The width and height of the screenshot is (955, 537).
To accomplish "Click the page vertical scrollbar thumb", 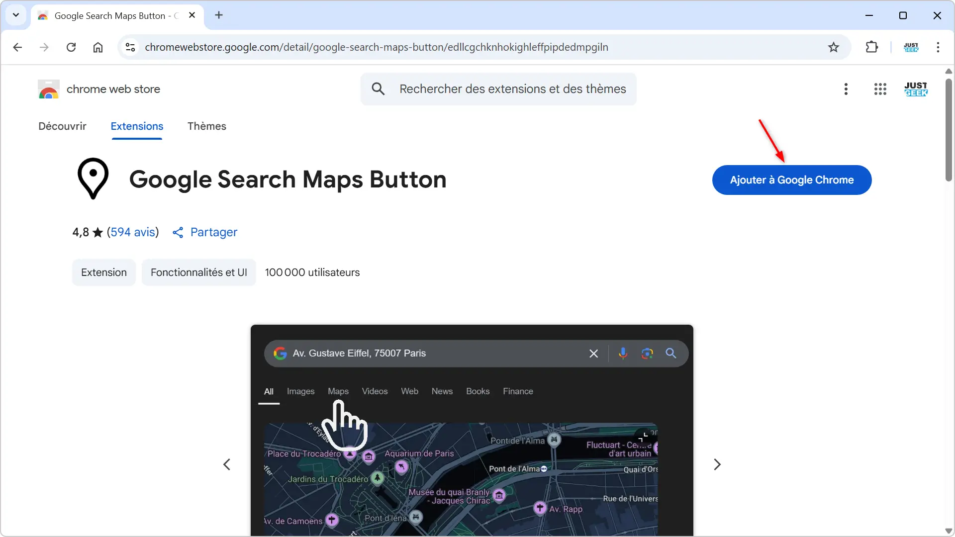I will (949, 129).
